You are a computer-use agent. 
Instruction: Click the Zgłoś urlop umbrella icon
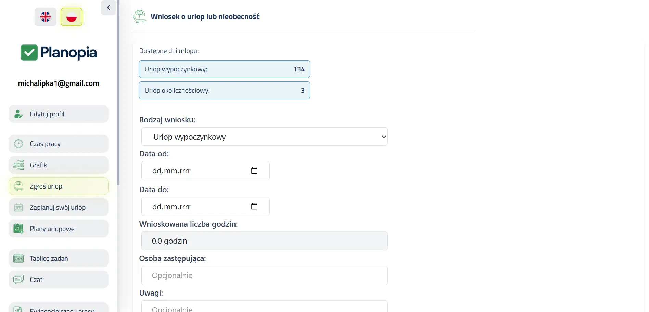18,186
